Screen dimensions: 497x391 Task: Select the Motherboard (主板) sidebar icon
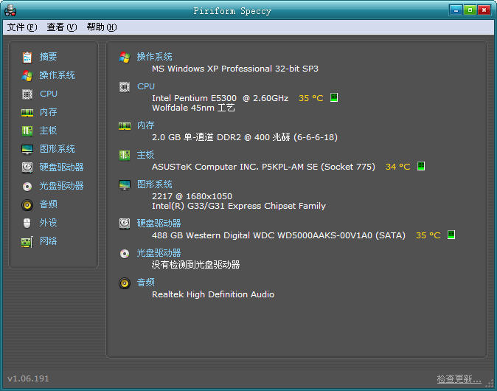27,131
